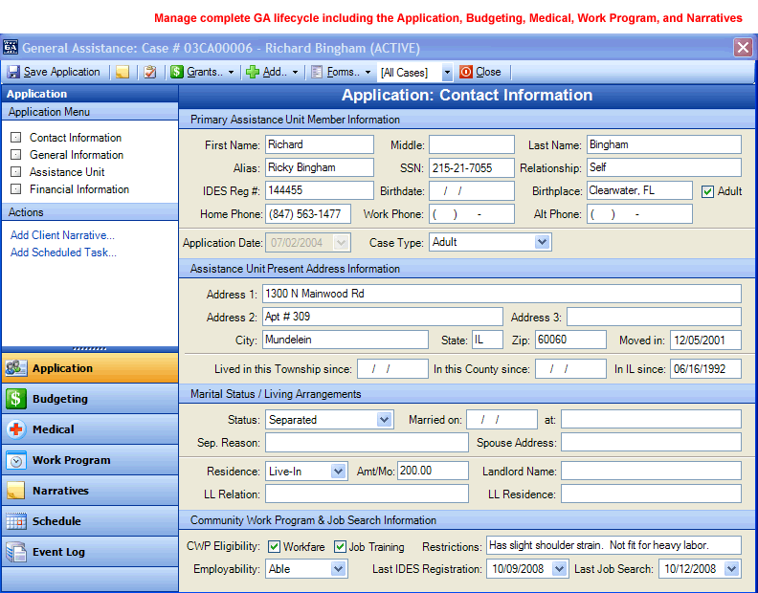Screen dimensions: 758x593
Task: Open the Financial Information menu entry
Action: 79,189
